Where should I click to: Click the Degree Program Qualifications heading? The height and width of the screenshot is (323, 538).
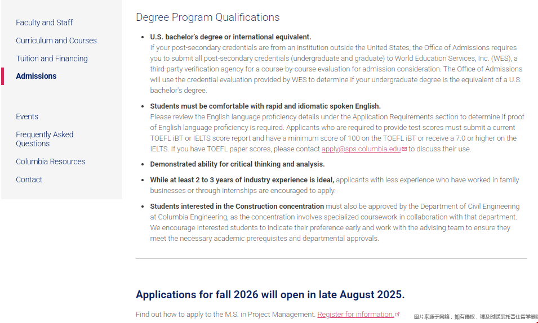[x=207, y=17]
